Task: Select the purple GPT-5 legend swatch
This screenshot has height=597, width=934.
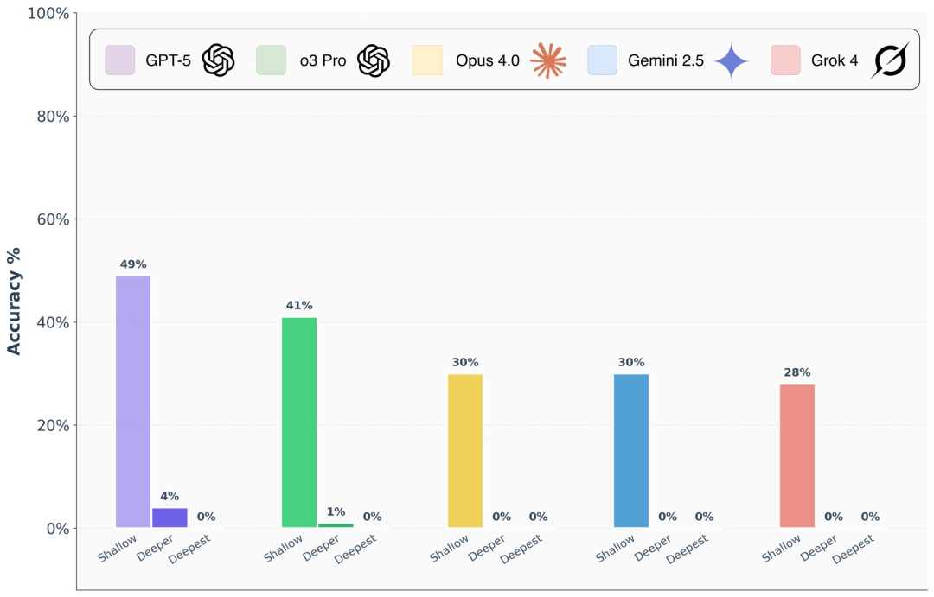Action: [119, 60]
